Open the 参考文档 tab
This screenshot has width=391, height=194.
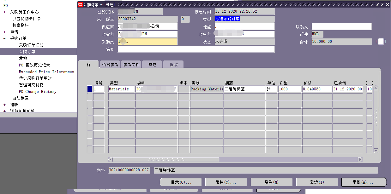131,64
